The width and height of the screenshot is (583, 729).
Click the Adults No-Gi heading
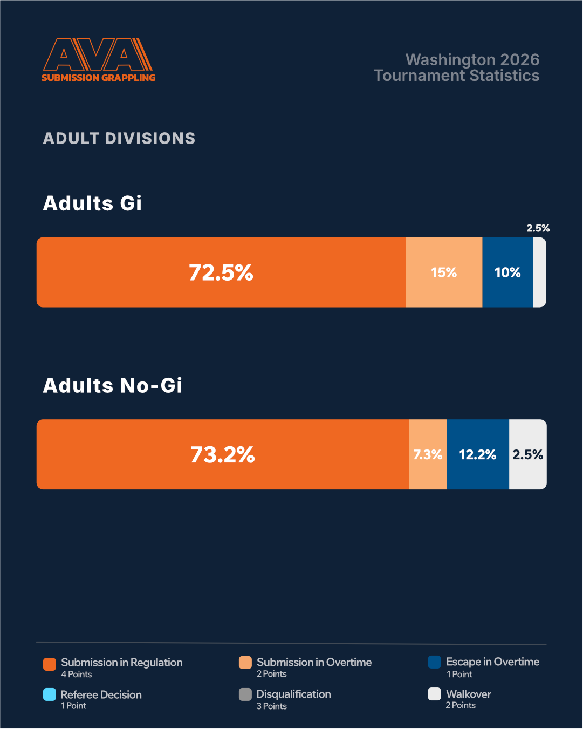113,386
